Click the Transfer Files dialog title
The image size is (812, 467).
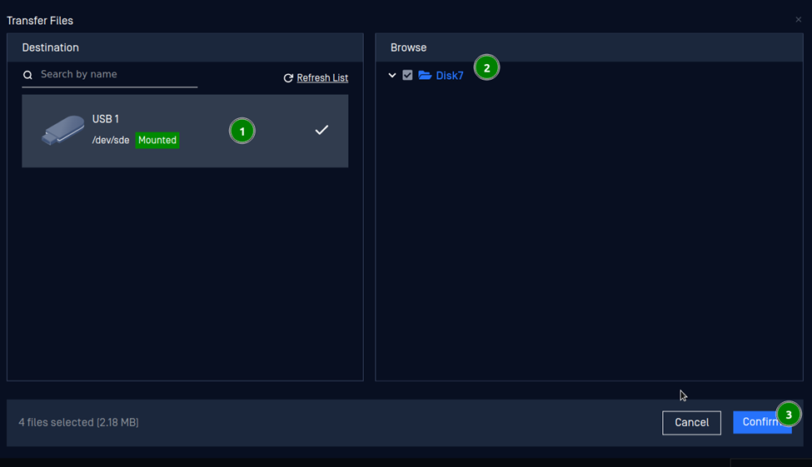40,21
